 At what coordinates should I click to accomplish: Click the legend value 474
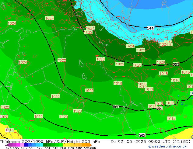9,148
